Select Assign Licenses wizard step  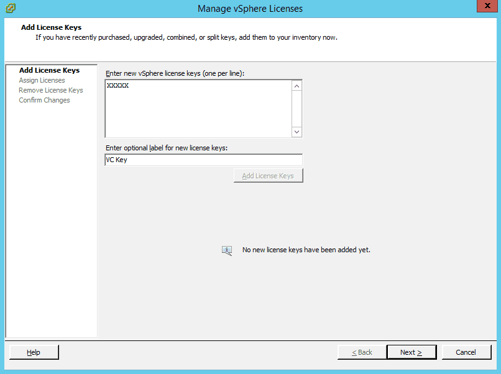click(42, 80)
